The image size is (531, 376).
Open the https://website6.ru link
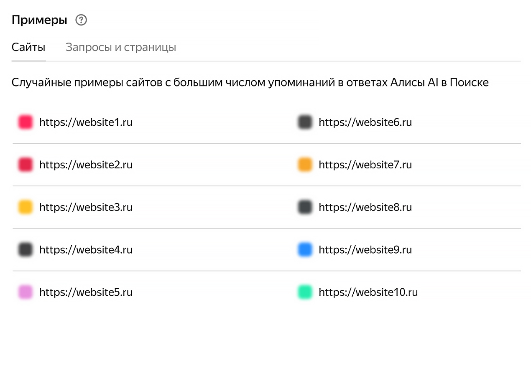tap(365, 122)
